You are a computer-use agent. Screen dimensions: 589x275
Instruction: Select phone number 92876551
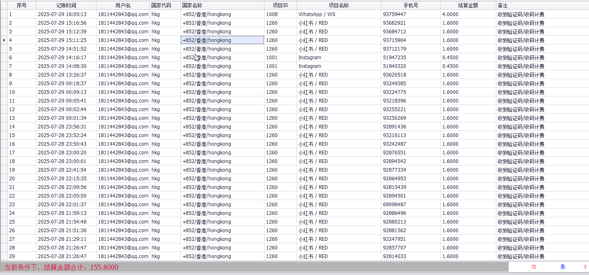point(411,152)
